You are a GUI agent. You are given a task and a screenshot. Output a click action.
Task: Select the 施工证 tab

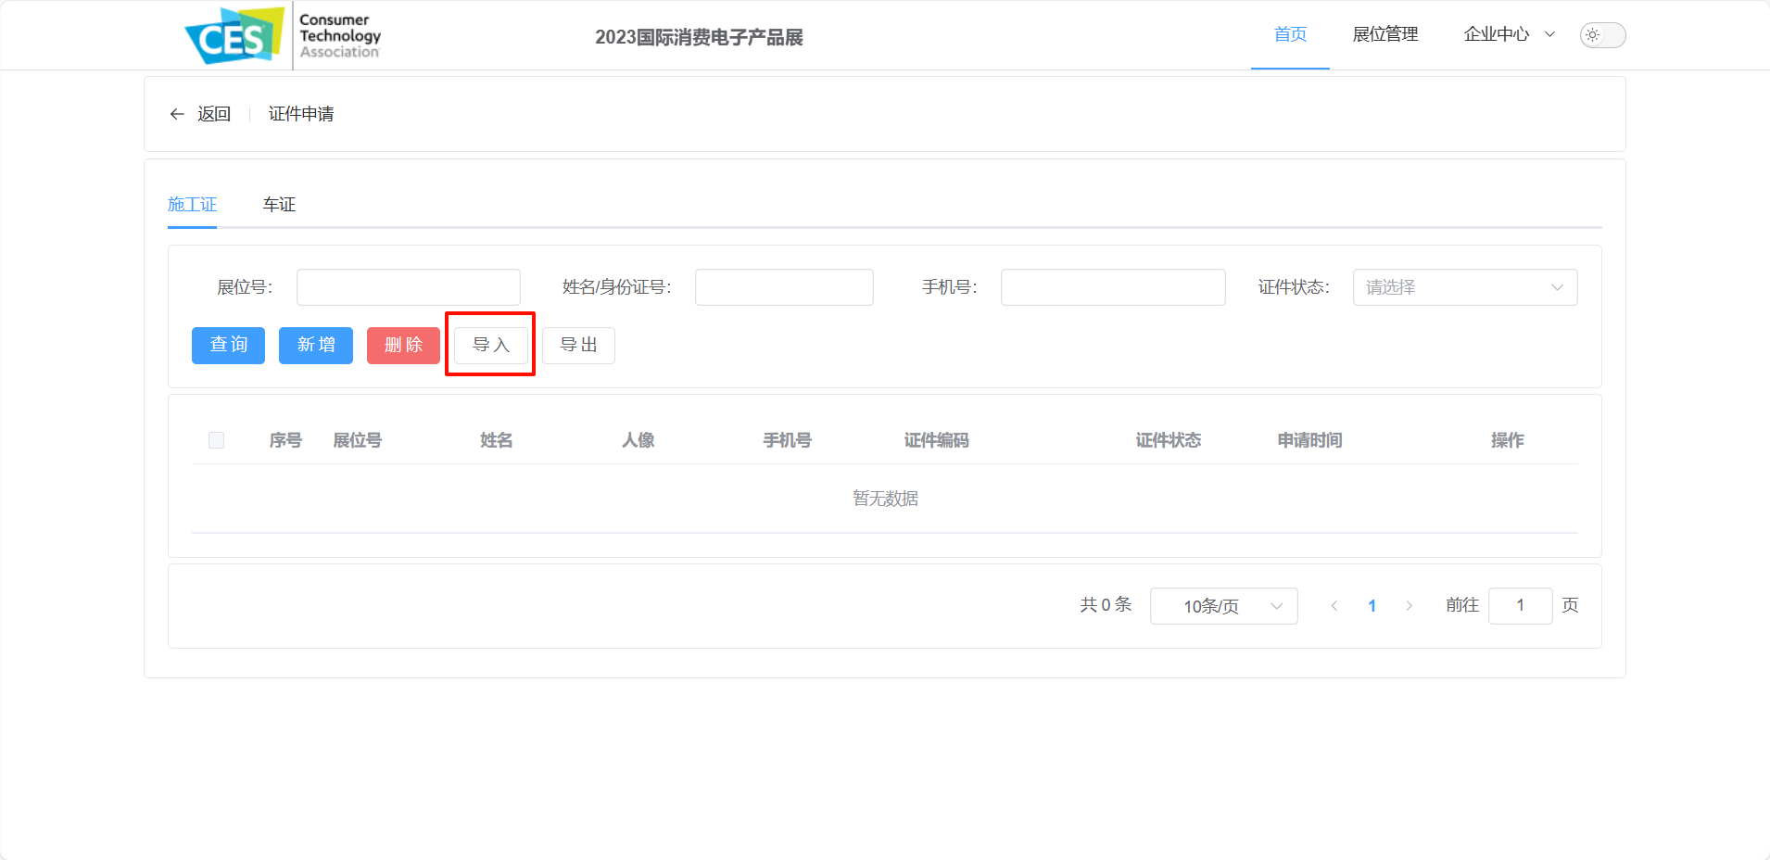pyautogui.click(x=192, y=205)
